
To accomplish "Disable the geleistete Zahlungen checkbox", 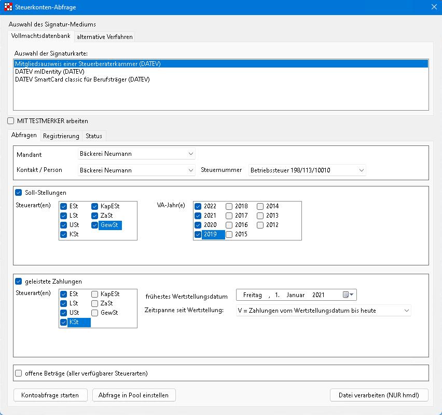I will coord(19,282).
